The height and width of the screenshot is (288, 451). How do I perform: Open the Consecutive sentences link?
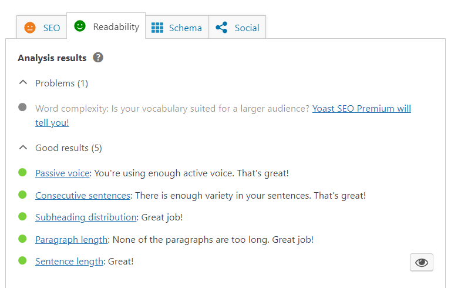point(83,196)
